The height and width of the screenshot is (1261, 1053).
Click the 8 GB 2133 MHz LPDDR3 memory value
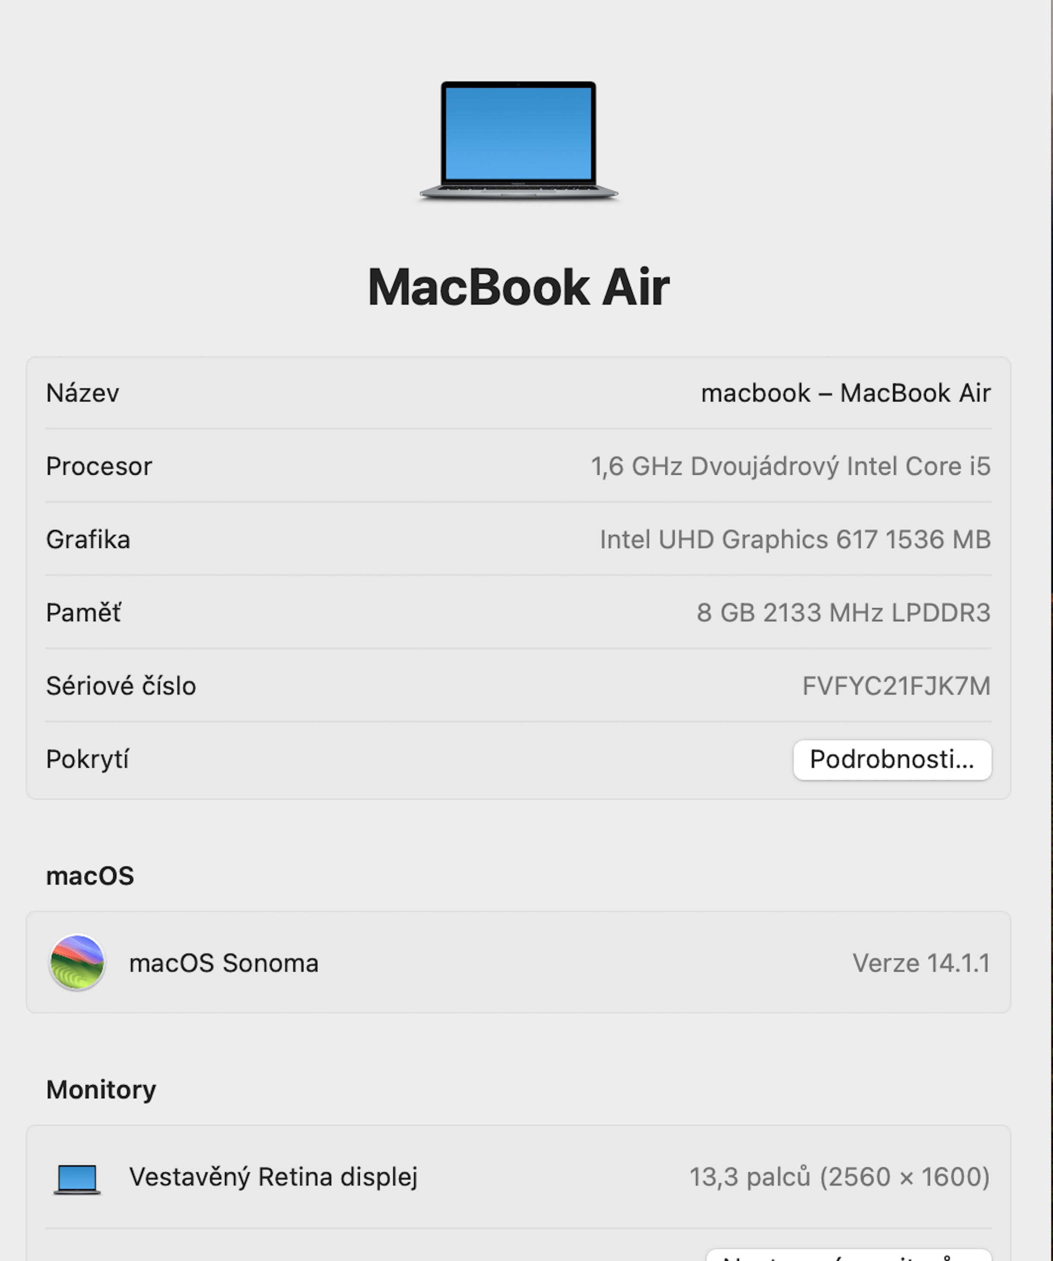tap(844, 613)
